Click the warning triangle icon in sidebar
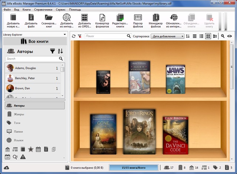Screen dimensions: 237x174 tap(23, 157)
